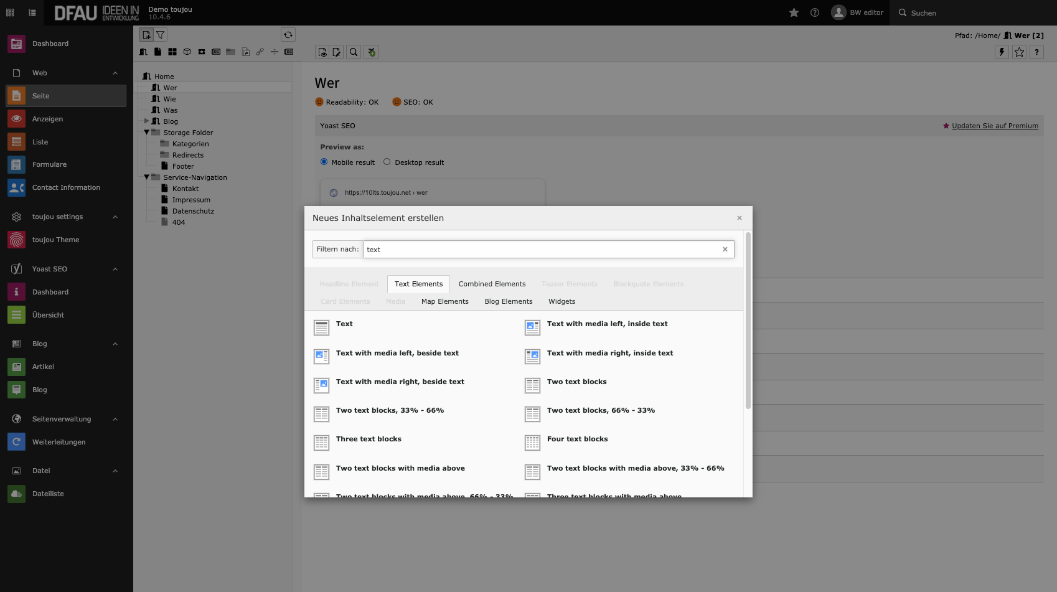The height and width of the screenshot is (592, 1057).
Task: Toggle the module menu grid icon
Action: click(x=10, y=12)
